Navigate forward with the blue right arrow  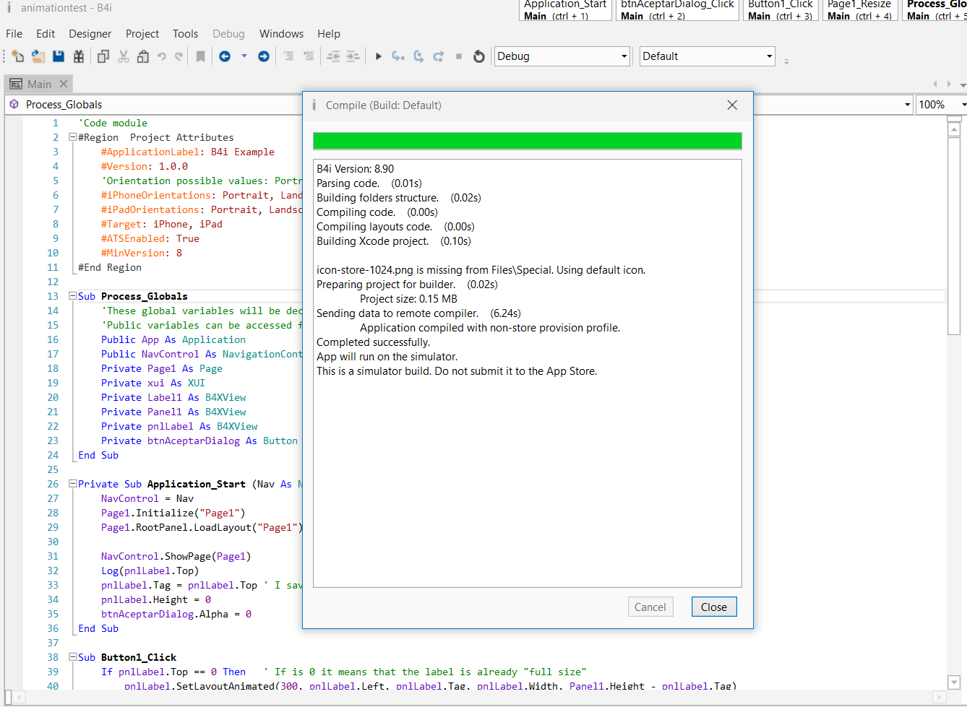point(264,56)
